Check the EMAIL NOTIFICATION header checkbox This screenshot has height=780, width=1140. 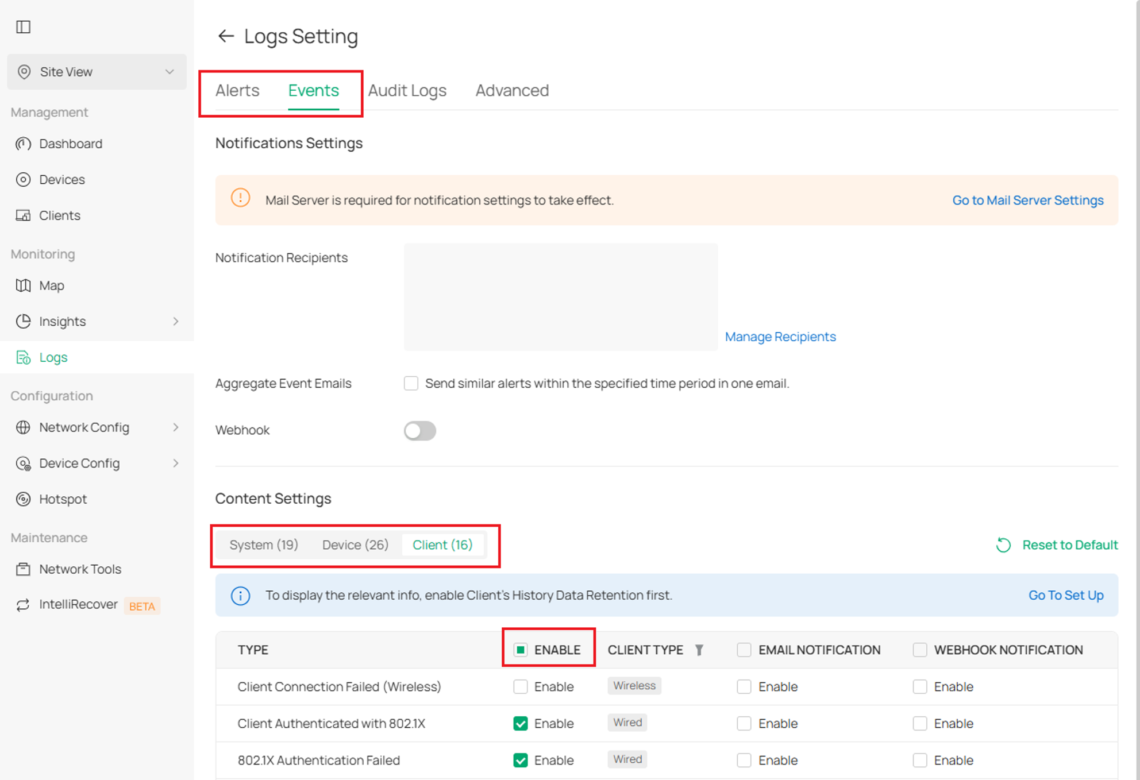(744, 650)
